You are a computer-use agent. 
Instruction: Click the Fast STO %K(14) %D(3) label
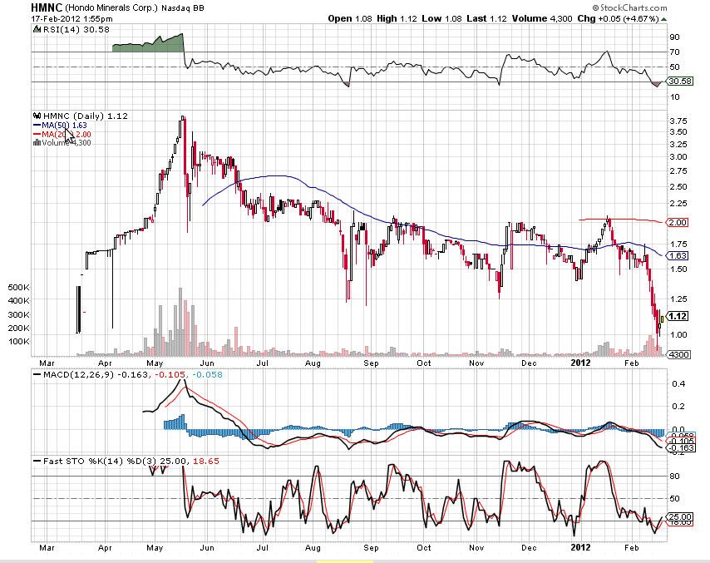[x=100, y=461]
